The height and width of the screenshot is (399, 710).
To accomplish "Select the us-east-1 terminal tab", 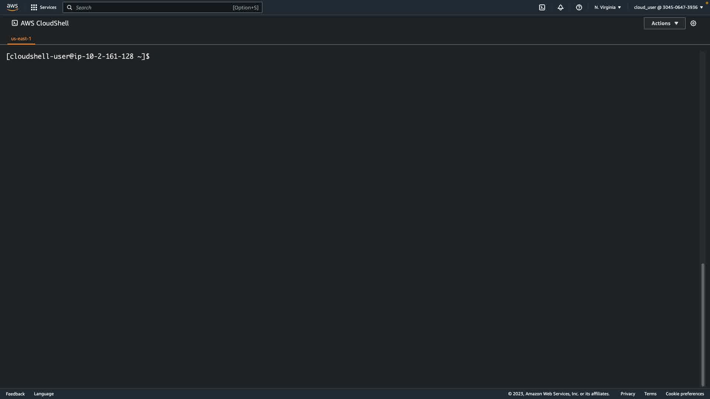I will pos(21,38).
